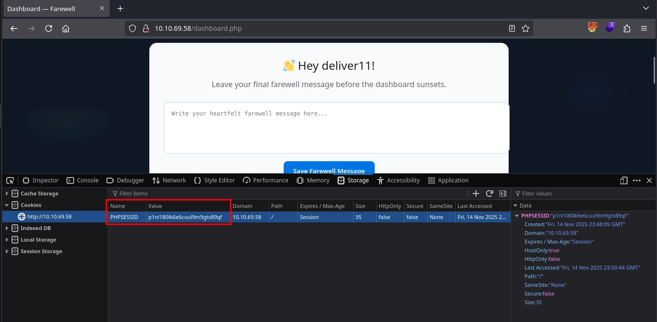Open the Console tab
The image size is (657, 322).
click(x=82, y=180)
